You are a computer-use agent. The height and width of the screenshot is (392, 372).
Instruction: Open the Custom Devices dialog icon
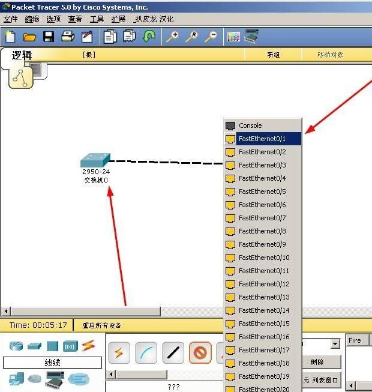point(251,37)
